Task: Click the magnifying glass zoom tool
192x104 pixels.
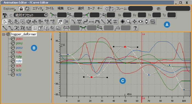Action: (x=129, y=22)
